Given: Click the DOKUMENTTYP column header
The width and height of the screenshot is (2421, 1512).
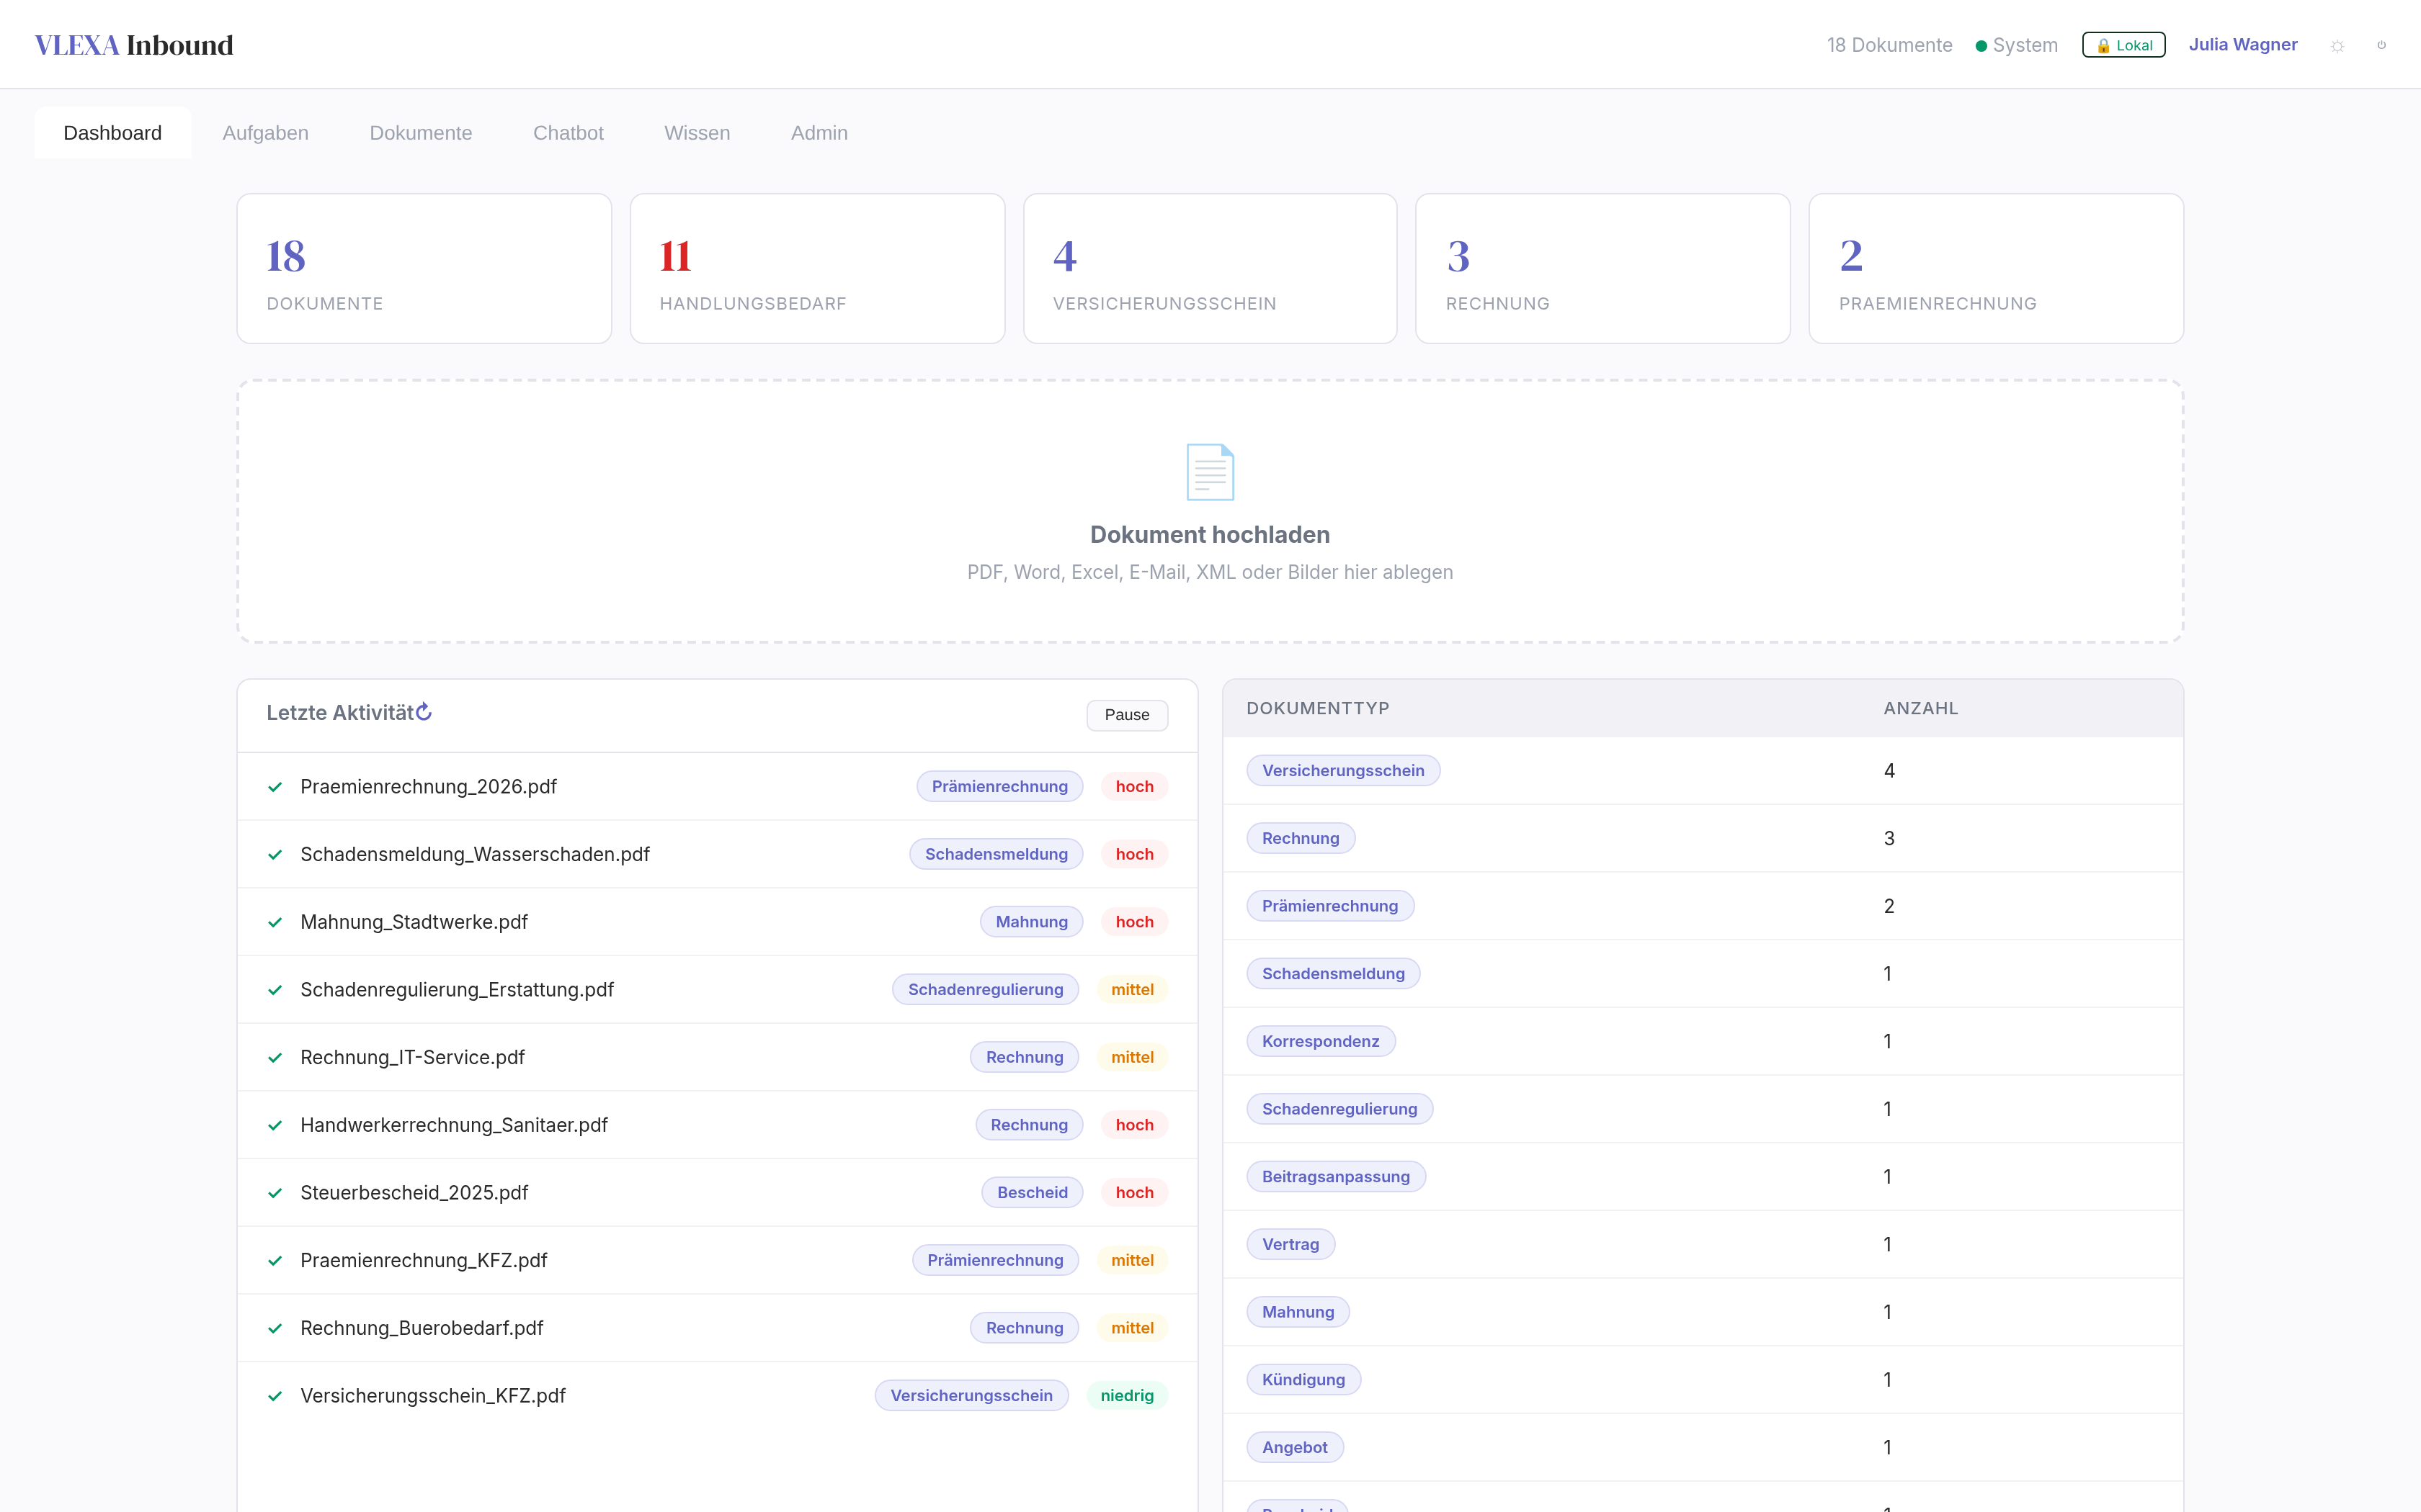Looking at the screenshot, I should (x=1318, y=708).
